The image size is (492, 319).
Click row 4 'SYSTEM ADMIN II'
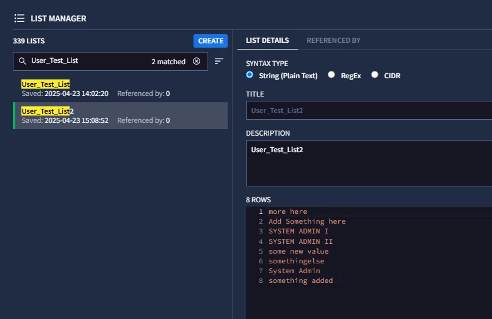[300, 241]
